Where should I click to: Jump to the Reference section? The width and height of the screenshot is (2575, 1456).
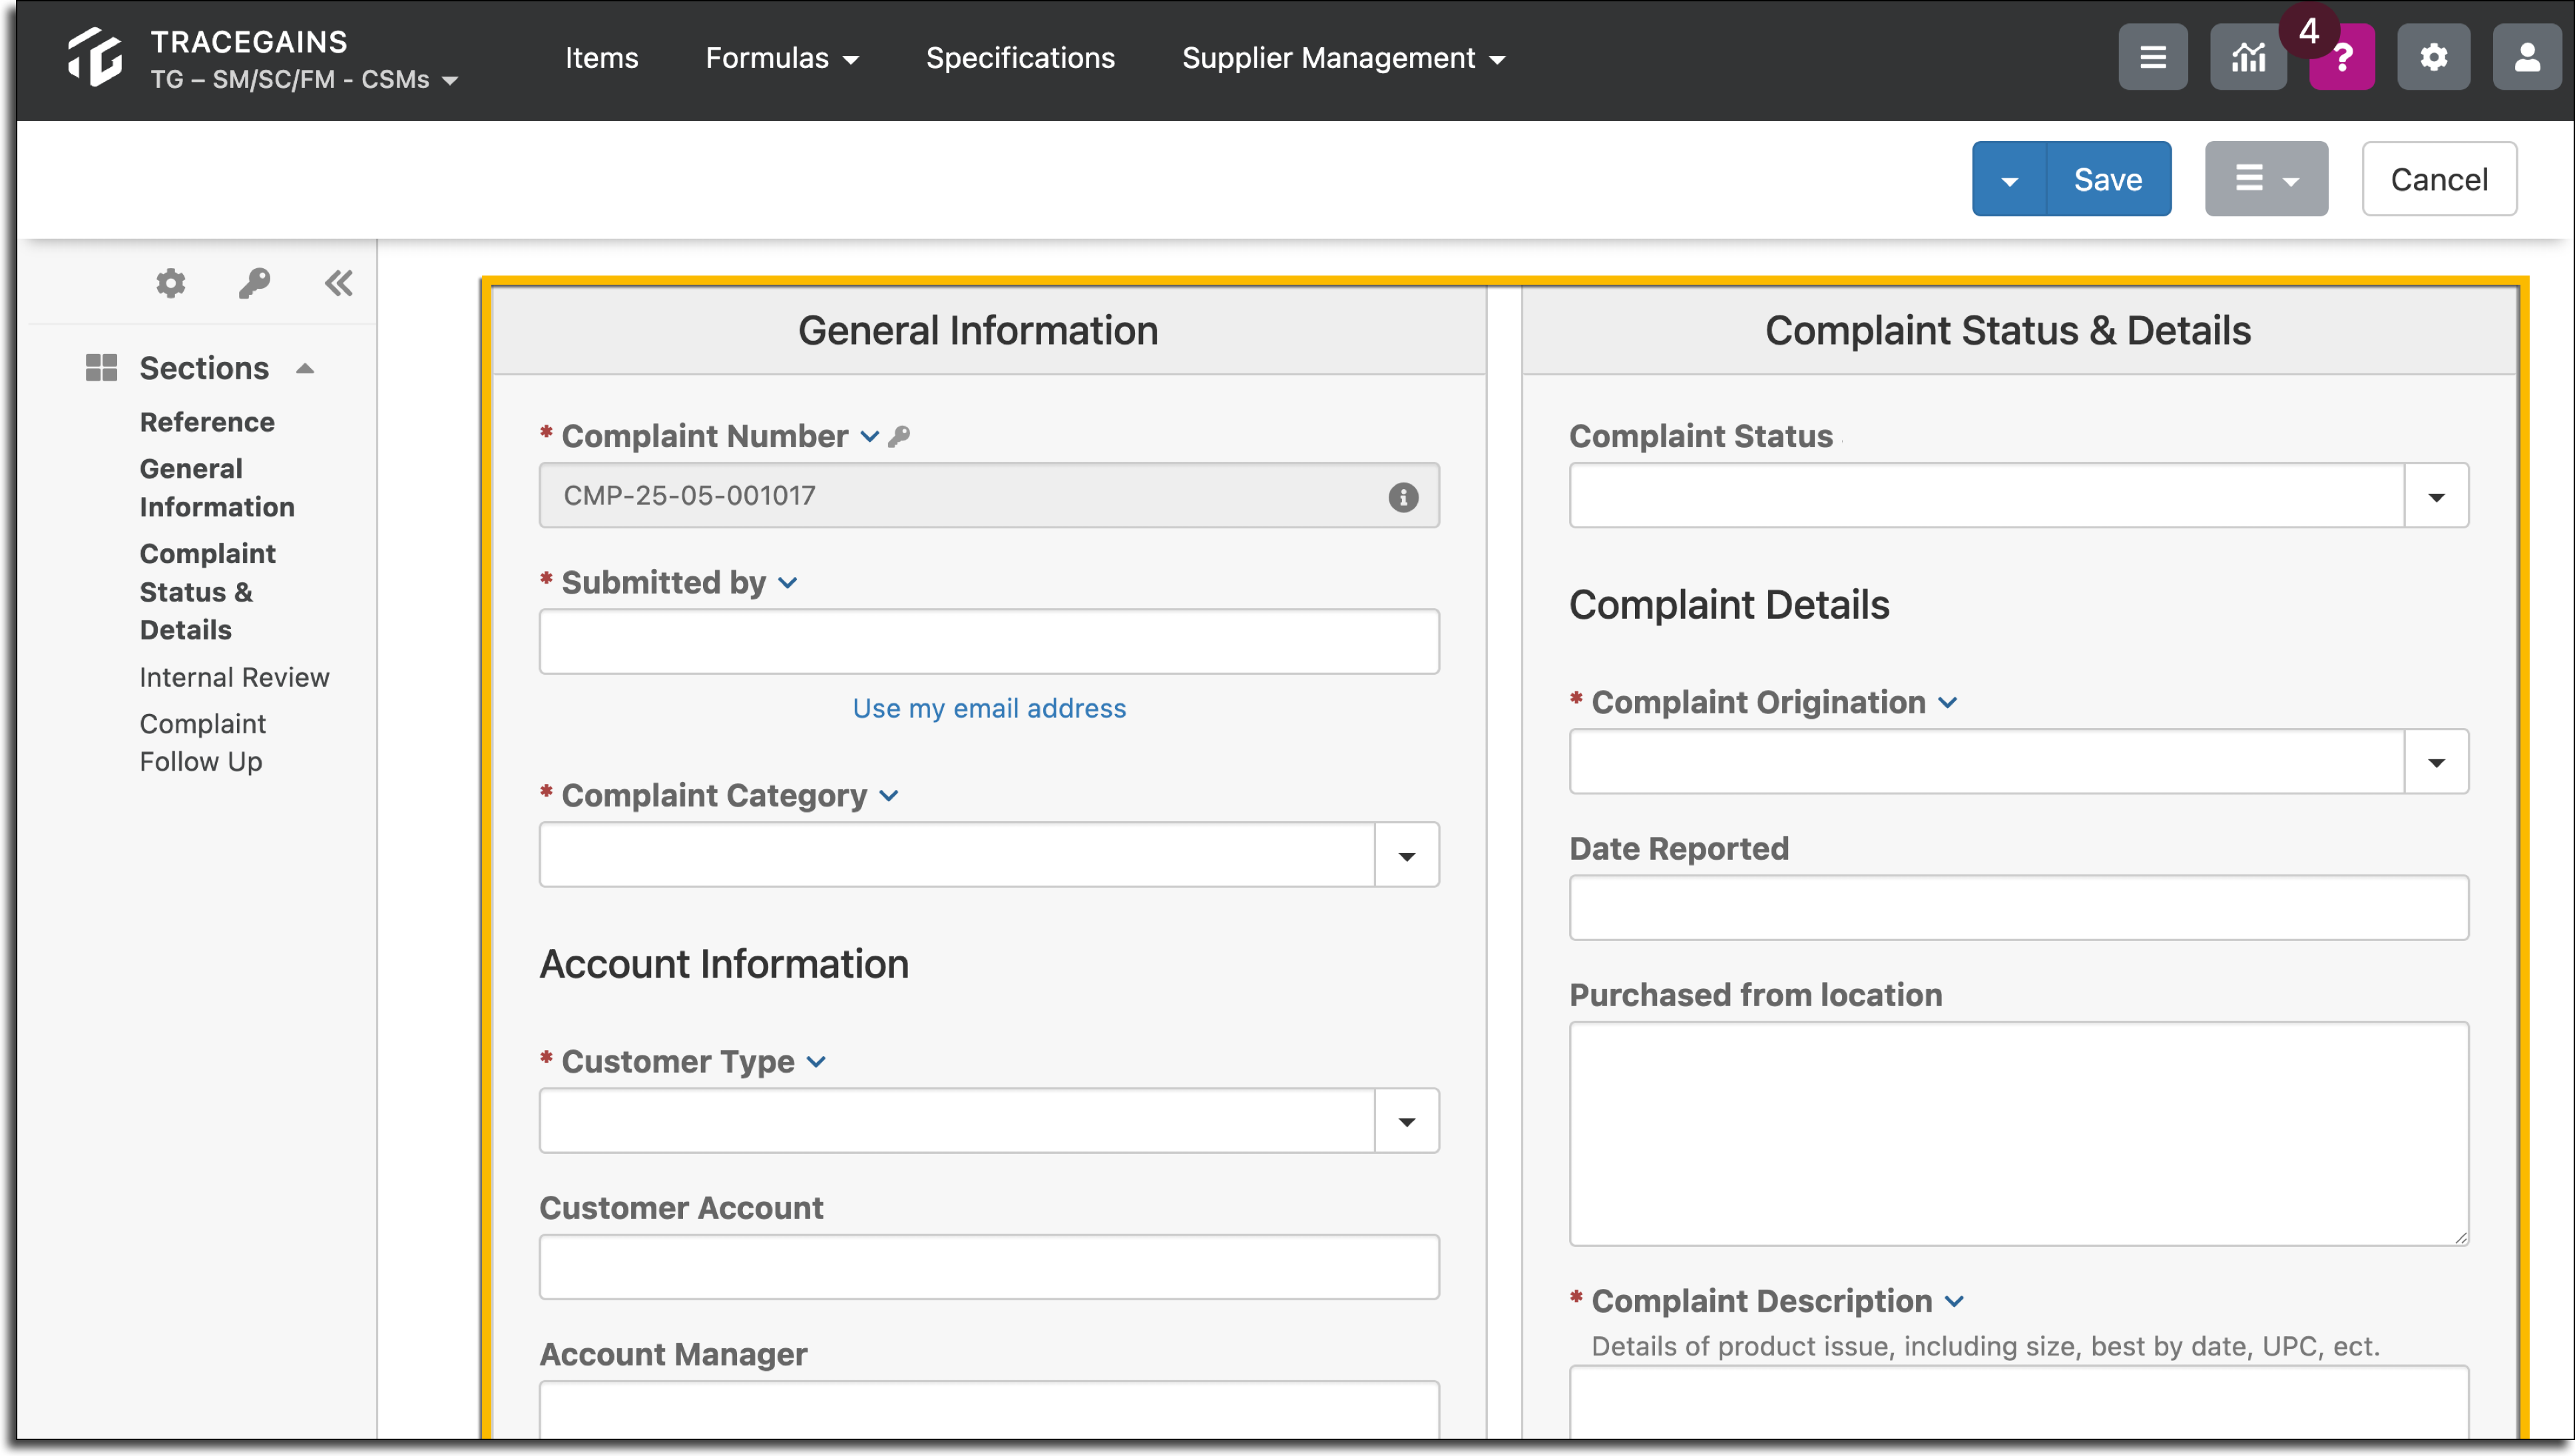click(x=207, y=423)
